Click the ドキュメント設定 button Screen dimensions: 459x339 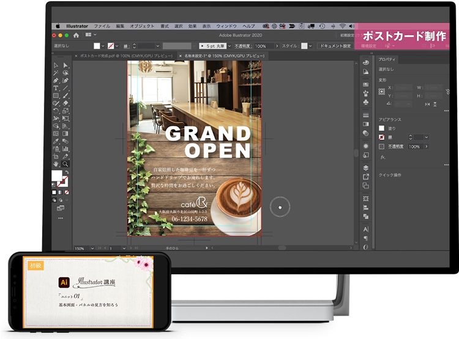(335, 46)
